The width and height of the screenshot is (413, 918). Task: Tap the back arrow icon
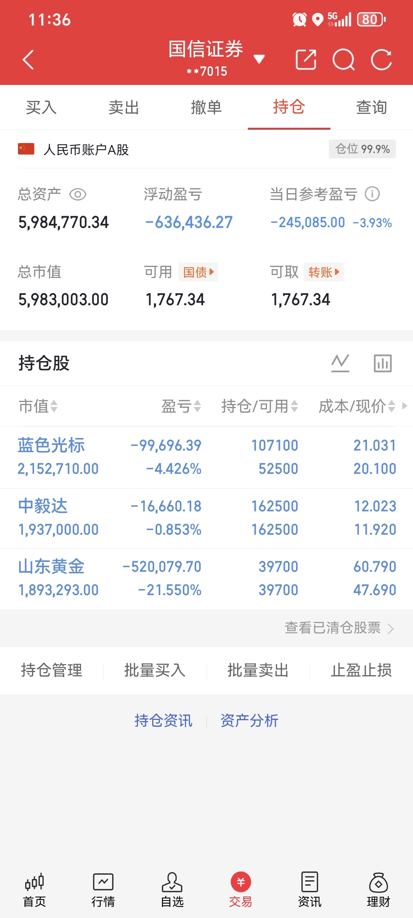(x=28, y=60)
